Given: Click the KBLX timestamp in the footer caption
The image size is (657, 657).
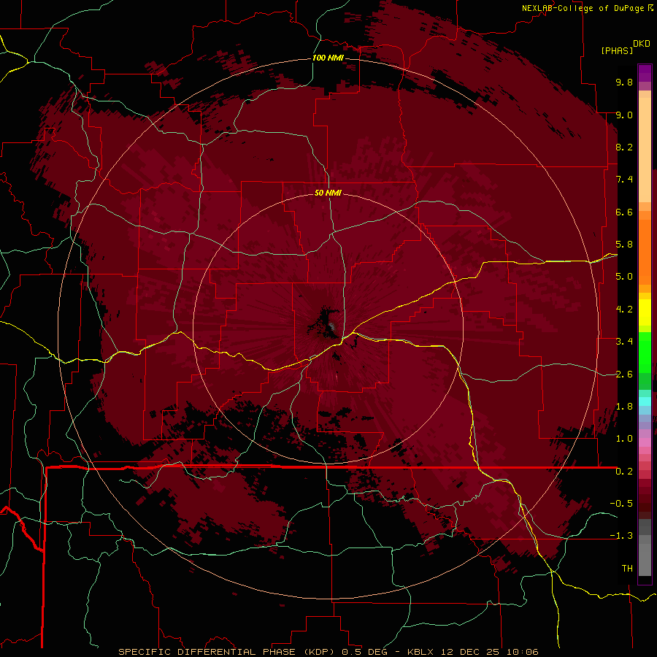Looking at the screenshot, I should coord(472,652).
